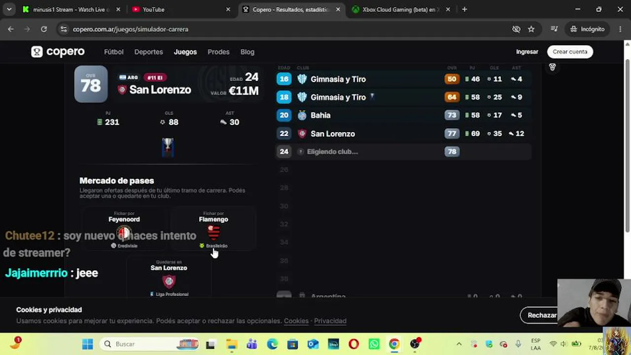Open the Prodes page
Screen dimensions: 631x355
point(218,52)
